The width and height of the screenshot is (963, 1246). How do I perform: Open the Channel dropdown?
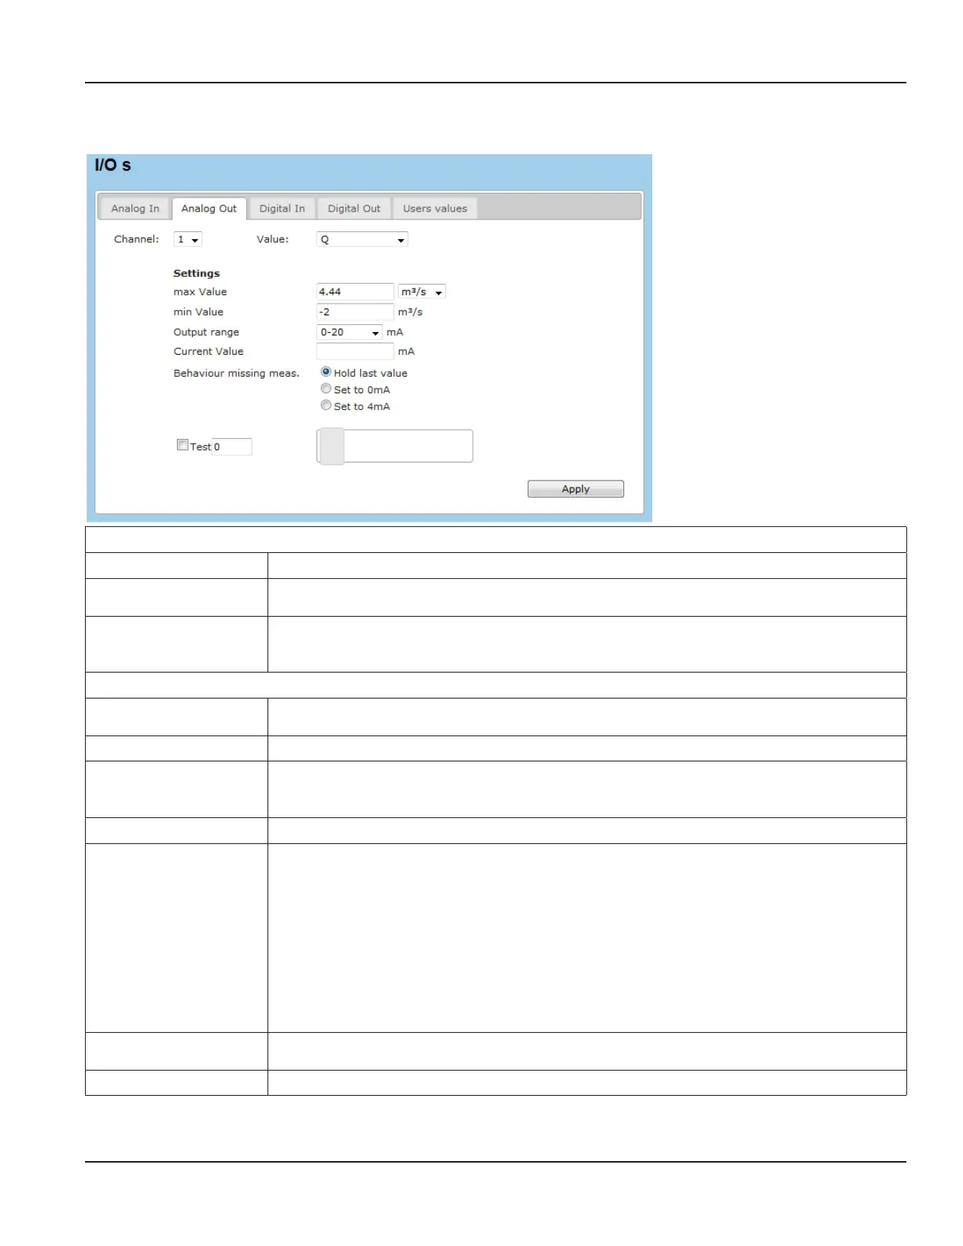coord(187,239)
